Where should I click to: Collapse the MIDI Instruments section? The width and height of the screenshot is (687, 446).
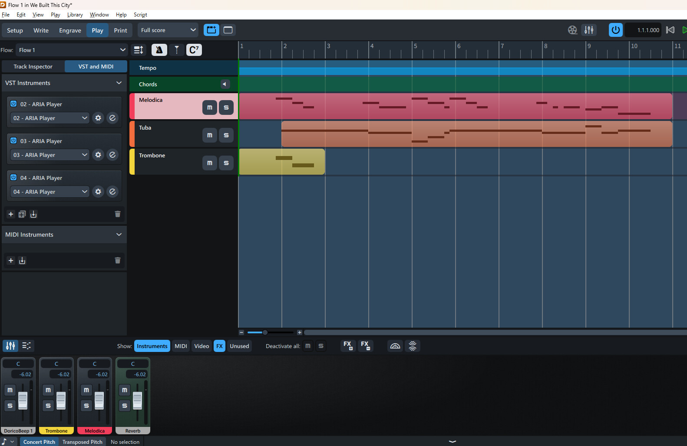coord(119,234)
